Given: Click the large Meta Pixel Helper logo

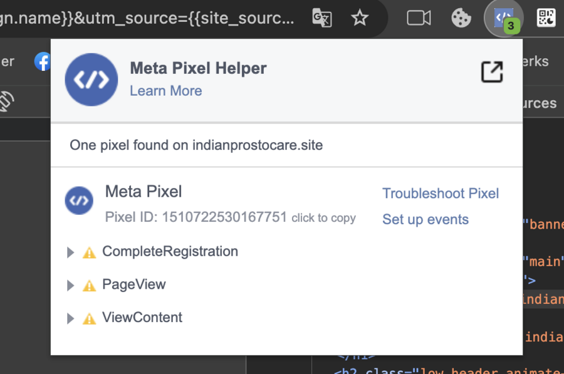Looking at the screenshot, I should point(91,80).
